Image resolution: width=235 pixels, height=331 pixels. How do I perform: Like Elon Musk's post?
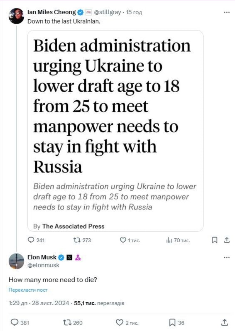[119, 322]
